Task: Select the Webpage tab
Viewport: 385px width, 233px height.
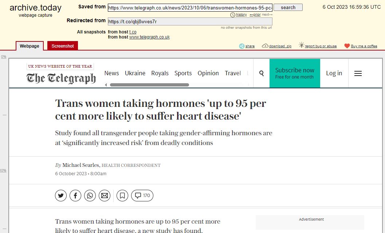Action: click(x=29, y=46)
